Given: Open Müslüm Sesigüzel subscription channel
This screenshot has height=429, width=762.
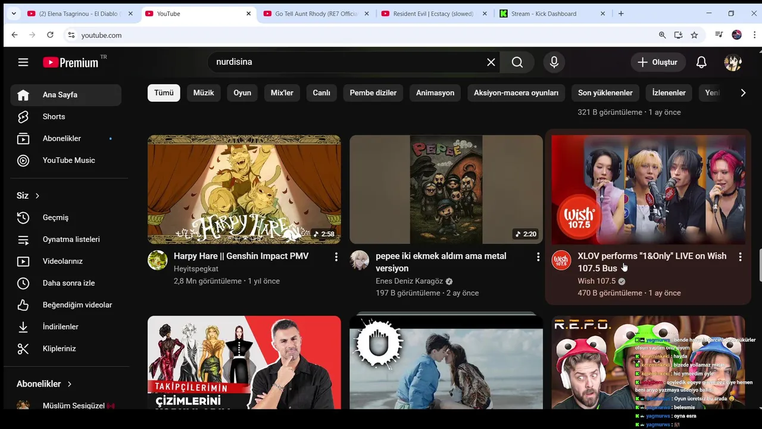Looking at the screenshot, I should pyautogui.click(x=66, y=405).
